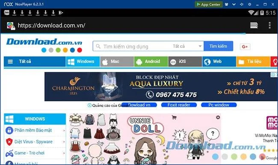Select the Mac category tab

[x=117, y=62]
